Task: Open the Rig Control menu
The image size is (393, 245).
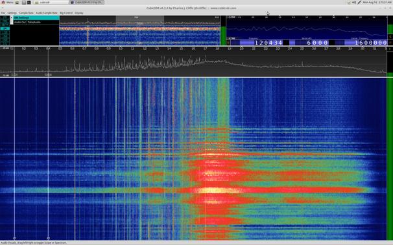Action: (66, 13)
